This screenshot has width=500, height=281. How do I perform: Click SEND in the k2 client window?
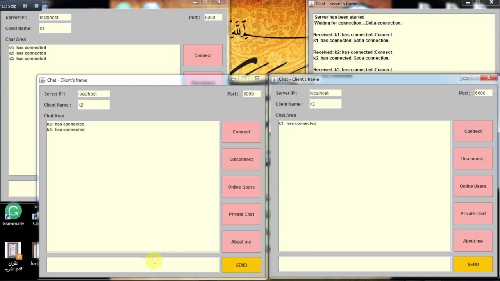[241, 265]
